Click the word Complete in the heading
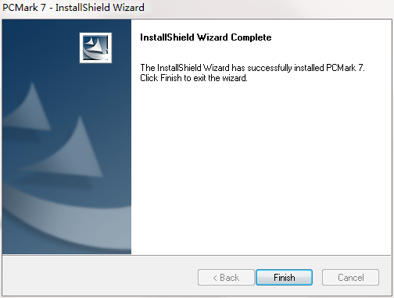 251,37
